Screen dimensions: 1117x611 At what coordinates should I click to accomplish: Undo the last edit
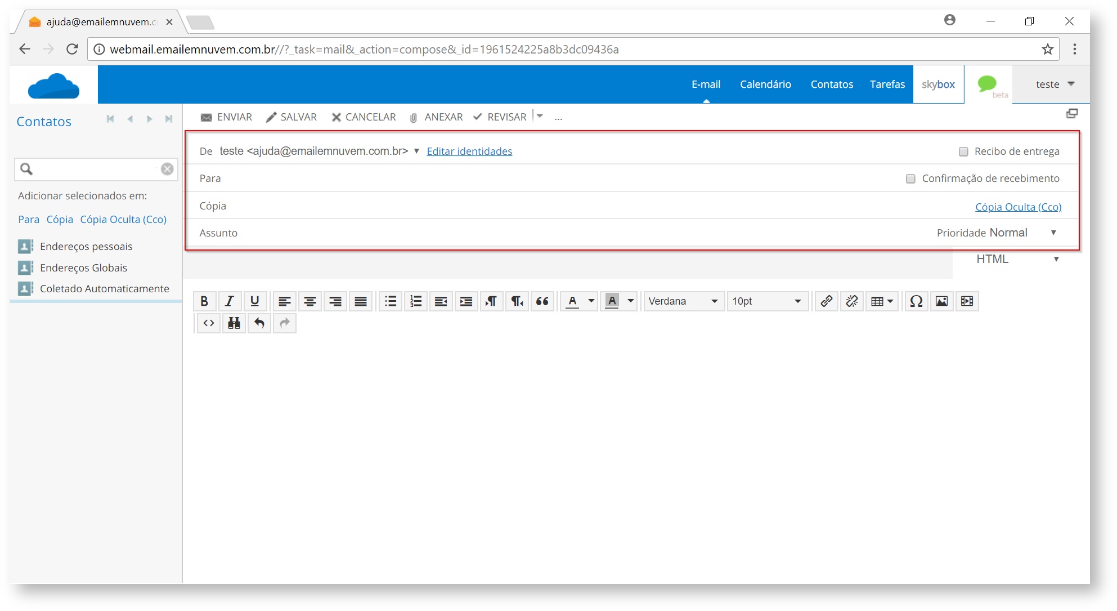259,323
